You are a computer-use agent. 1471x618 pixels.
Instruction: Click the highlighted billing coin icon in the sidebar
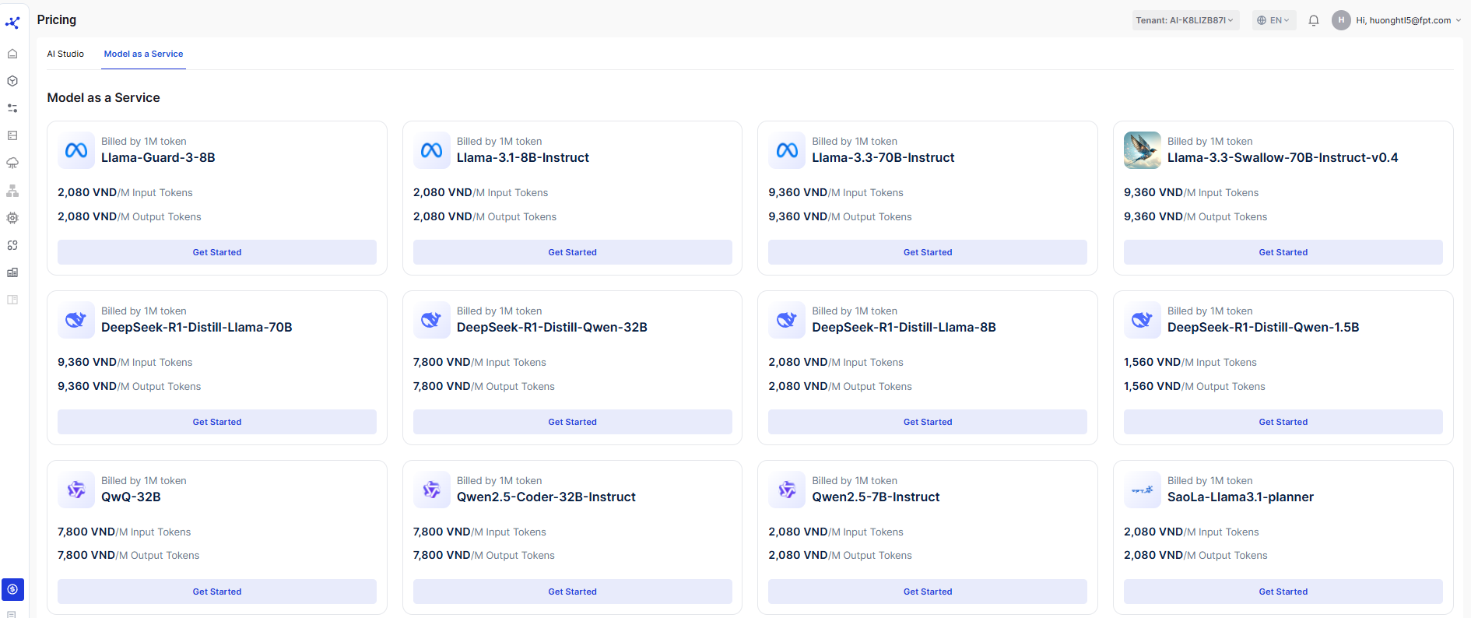point(12,589)
